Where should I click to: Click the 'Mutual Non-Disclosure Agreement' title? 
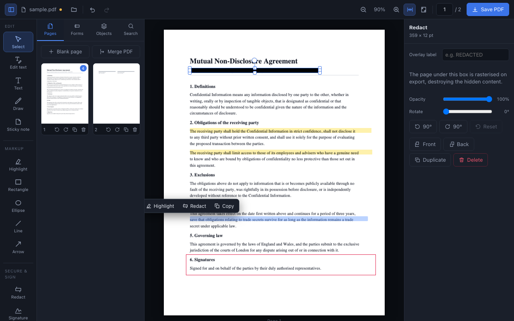click(244, 61)
